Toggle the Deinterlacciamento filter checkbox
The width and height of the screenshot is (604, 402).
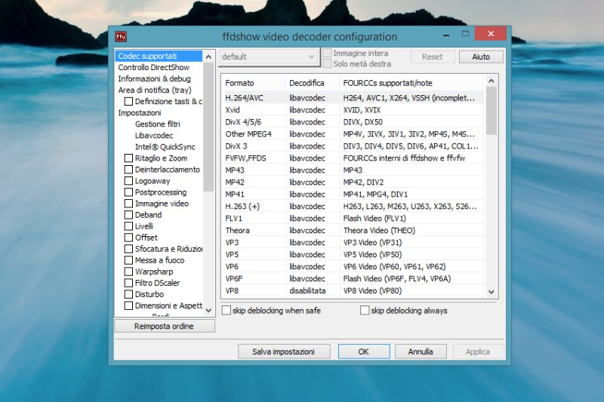[x=128, y=170]
